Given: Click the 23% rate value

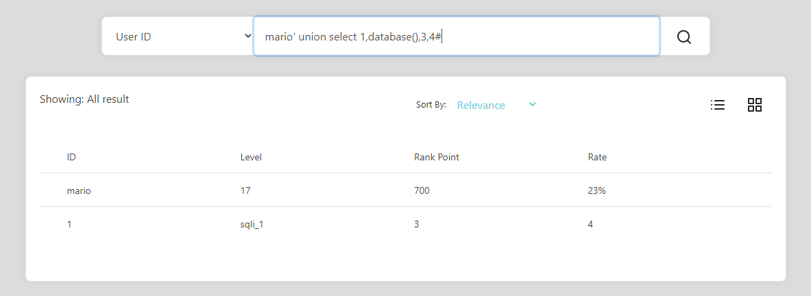Looking at the screenshot, I should 597,190.
